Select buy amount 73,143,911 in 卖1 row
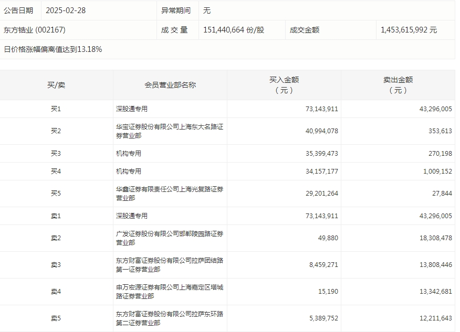 pos(322,216)
